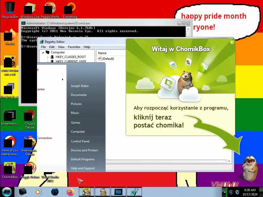Open the Start menu submenu arrow
Viewport: 263px width, 197px height.
tap(63, 80)
